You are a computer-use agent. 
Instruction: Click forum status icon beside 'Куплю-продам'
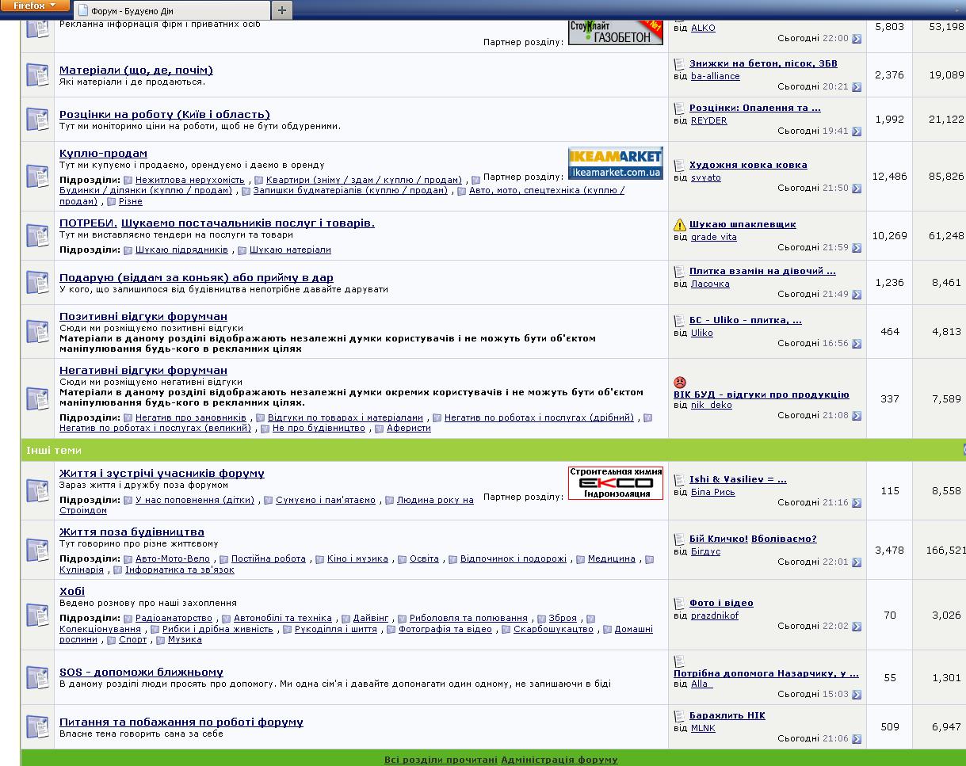click(38, 176)
